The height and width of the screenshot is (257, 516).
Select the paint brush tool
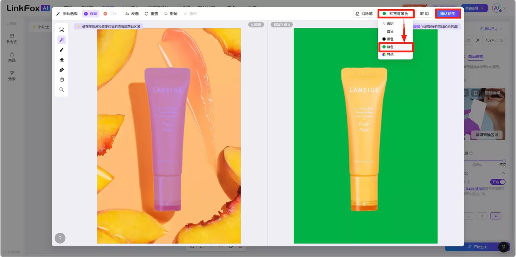(x=62, y=50)
